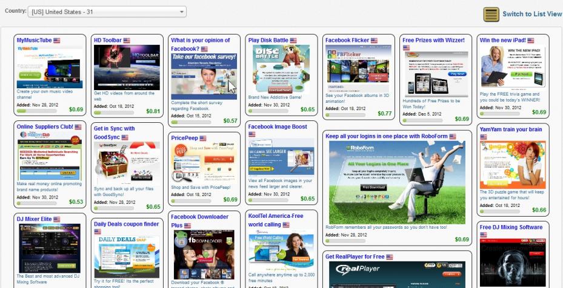Click the progress bar in RoboForm card

[345, 241]
